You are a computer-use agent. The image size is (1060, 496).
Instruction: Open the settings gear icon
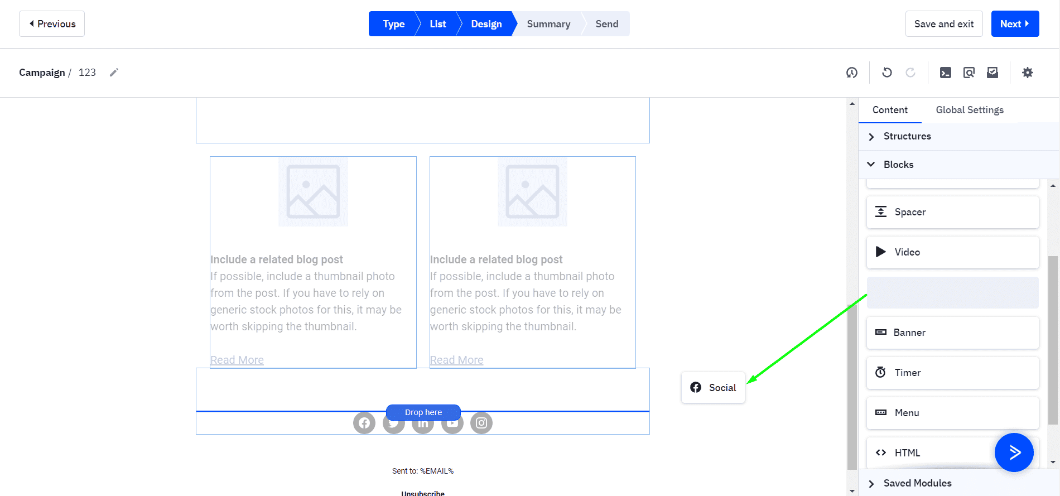coord(1027,73)
